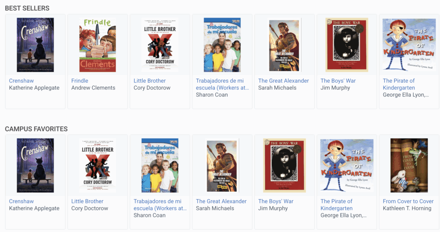Open The Boys' War title link in Best Sellers
Image resolution: width=440 pixels, height=232 pixels.
pyautogui.click(x=338, y=81)
